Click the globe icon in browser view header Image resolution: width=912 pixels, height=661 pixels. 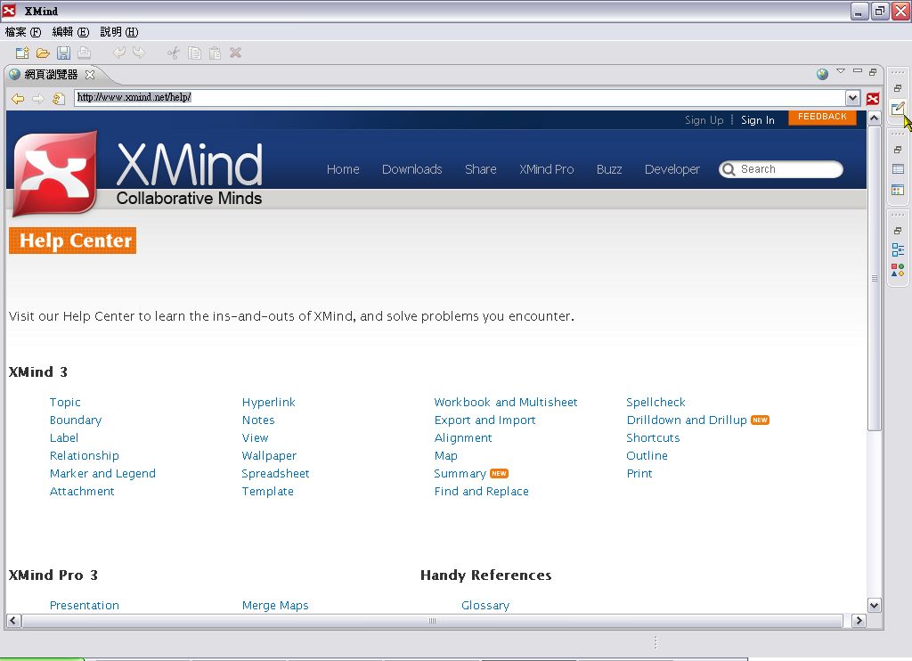[x=822, y=74]
